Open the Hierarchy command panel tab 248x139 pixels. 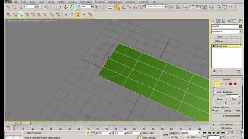pos(224,21)
